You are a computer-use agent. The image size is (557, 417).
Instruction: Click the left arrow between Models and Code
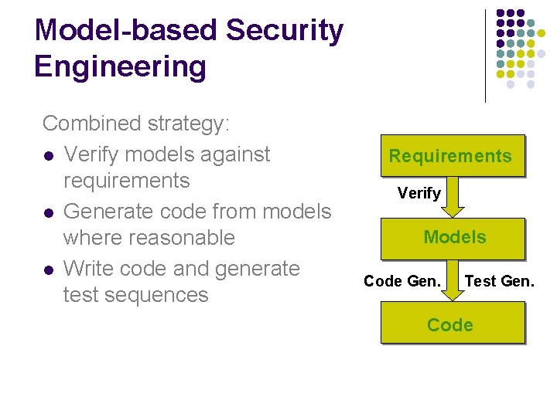(453, 281)
